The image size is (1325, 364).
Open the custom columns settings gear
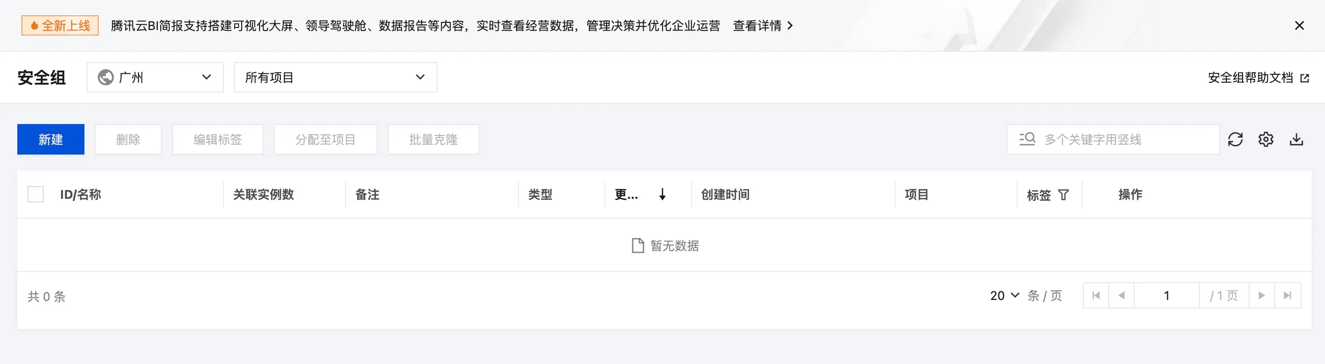[x=1266, y=139]
